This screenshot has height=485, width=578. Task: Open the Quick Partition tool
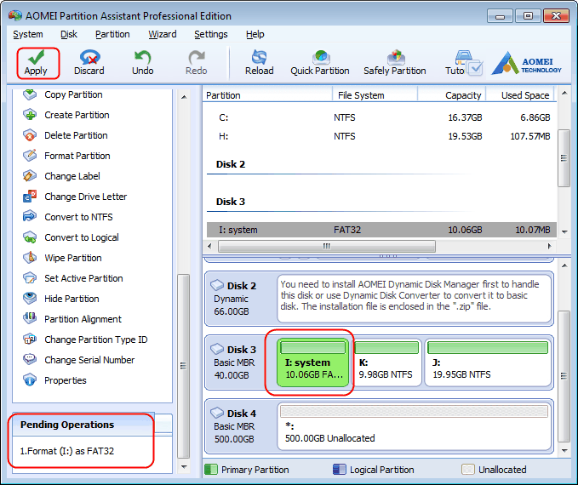319,63
